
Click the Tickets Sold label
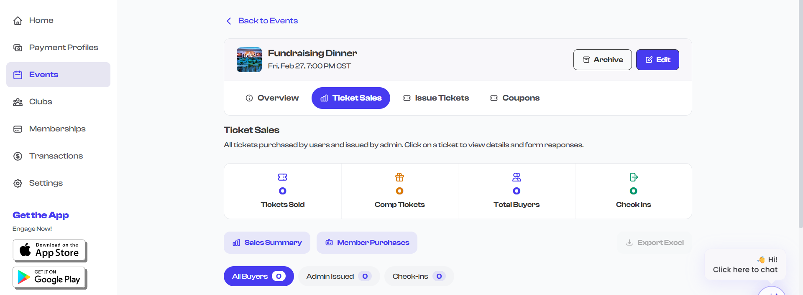point(283,204)
